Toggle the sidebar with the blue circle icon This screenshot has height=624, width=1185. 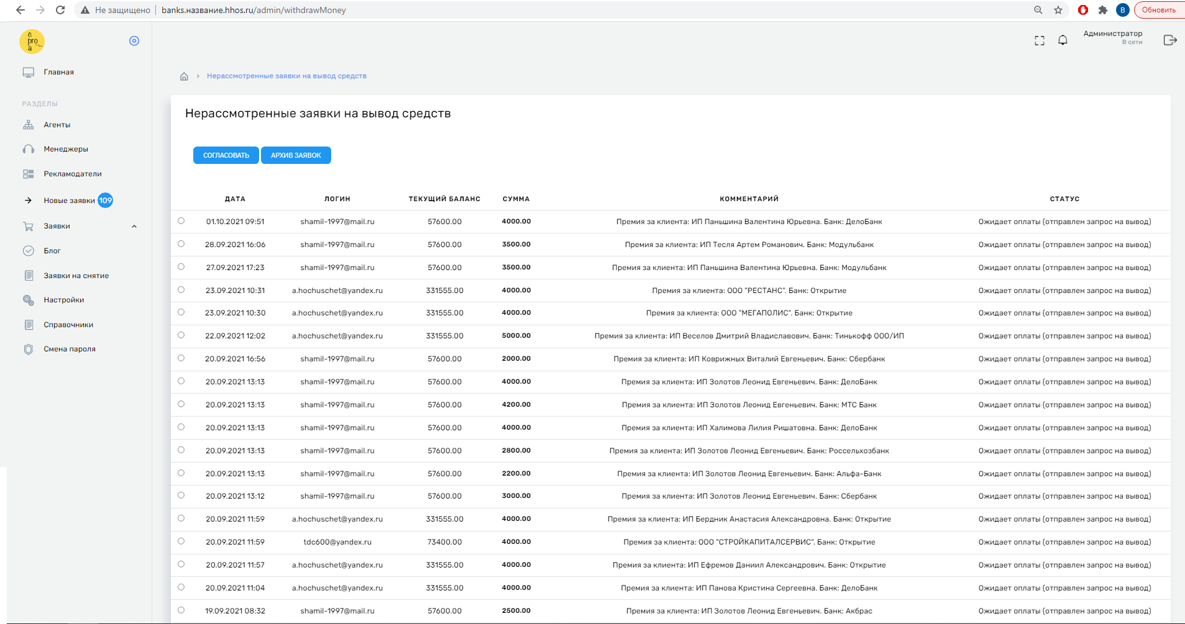134,41
